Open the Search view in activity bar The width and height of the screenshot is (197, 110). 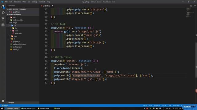[3, 13]
